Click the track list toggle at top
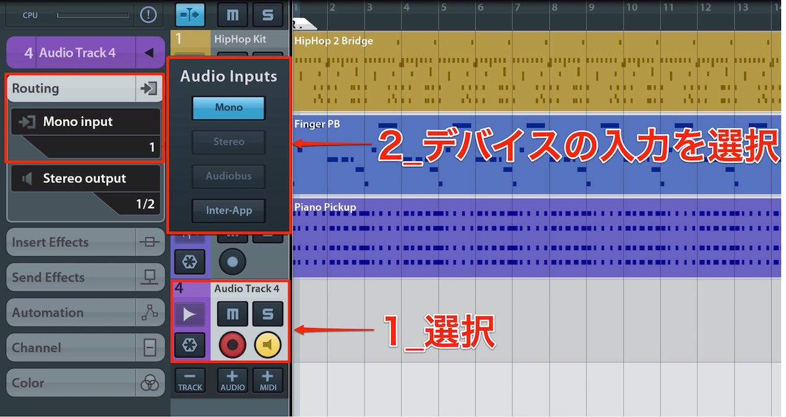786x417 pixels. (x=190, y=15)
